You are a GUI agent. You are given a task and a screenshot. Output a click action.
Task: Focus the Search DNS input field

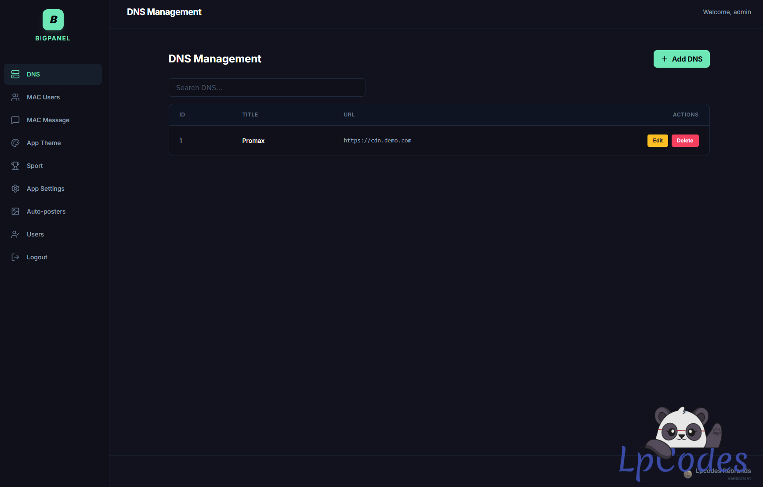tap(267, 87)
